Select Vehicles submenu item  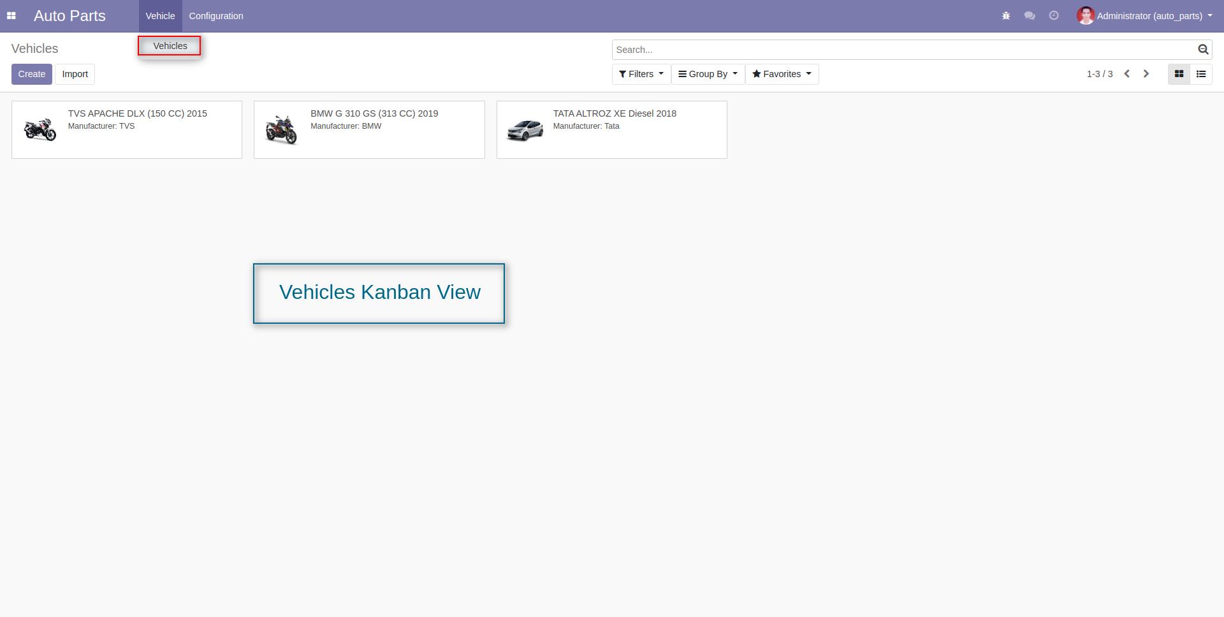[x=170, y=46]
